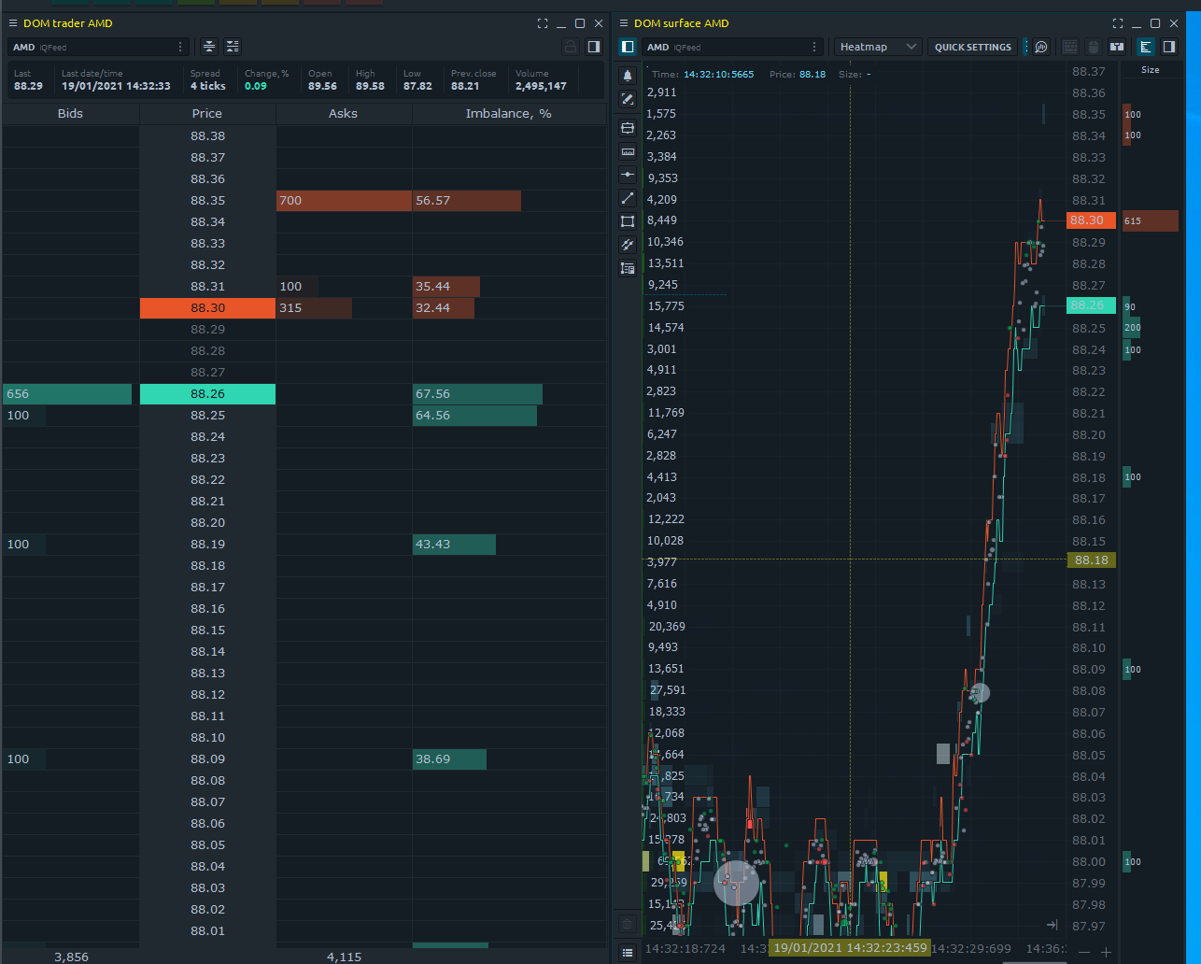
Task: Select the horizontal line tool
Action: coord(628,175)
